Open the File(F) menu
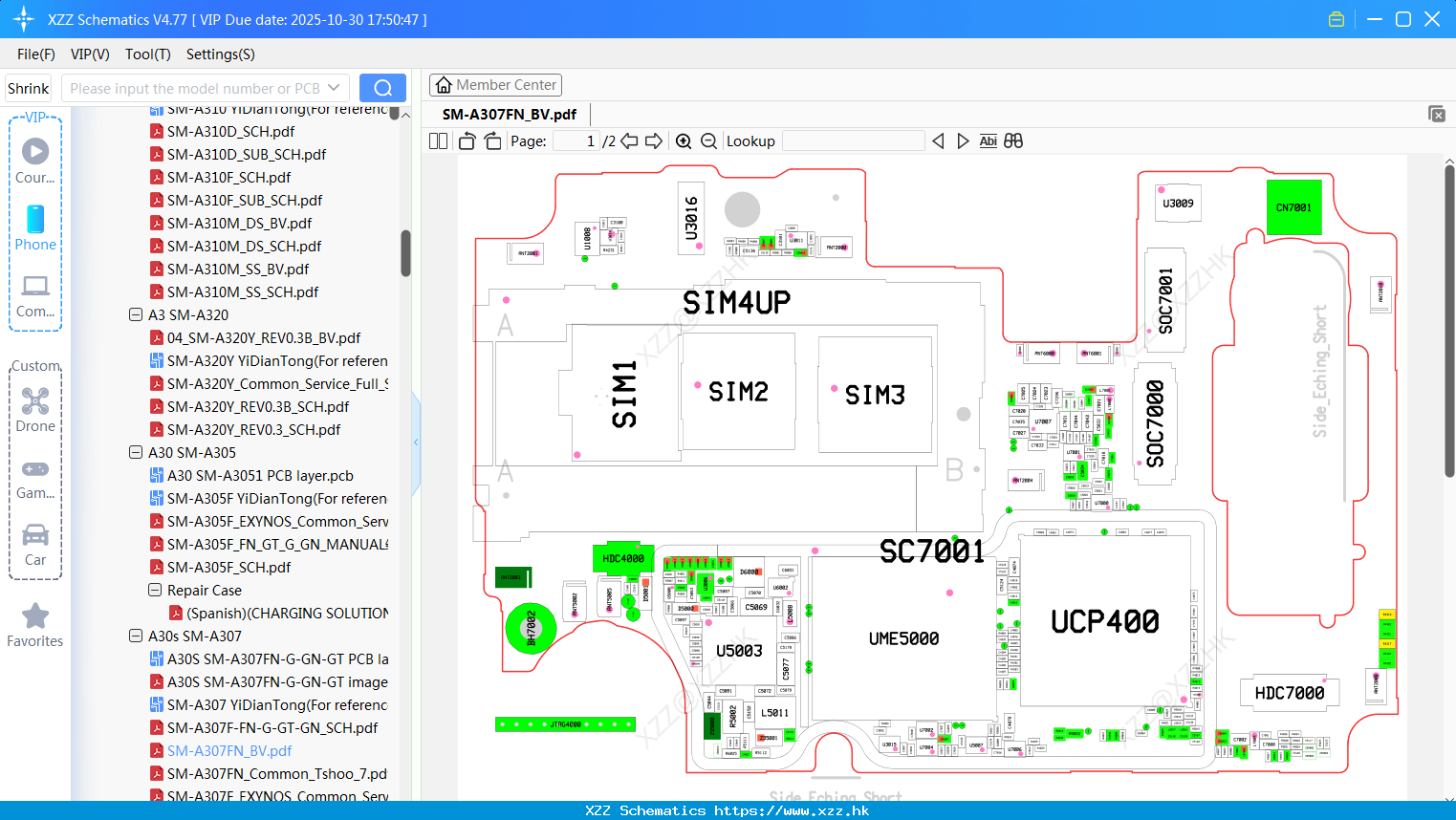Screen dimensions: 1456x820 (x=36, y=54)
